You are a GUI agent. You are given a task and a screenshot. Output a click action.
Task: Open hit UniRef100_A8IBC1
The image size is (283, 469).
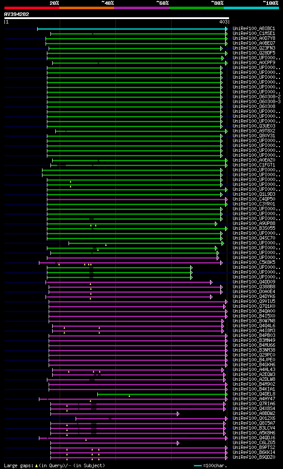254,29
